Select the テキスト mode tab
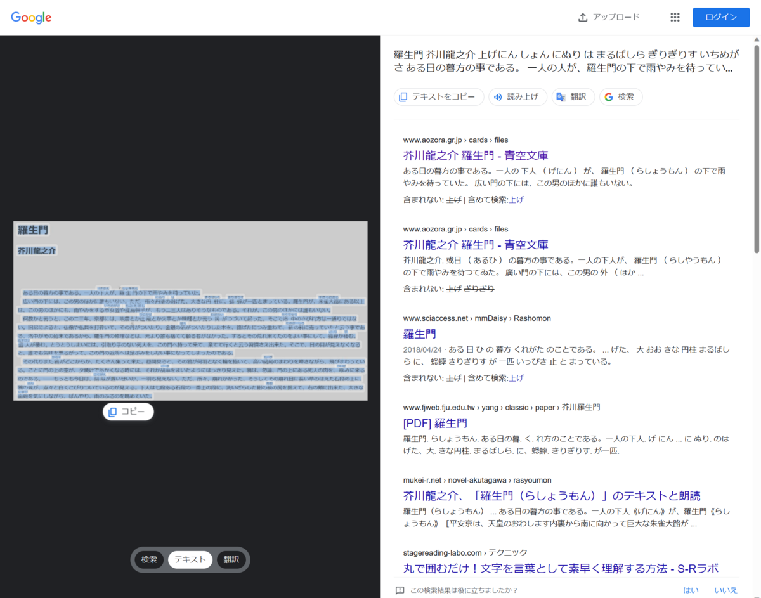Image resolution: width=761 pixels, height=598 pixels. pos(190,559)
